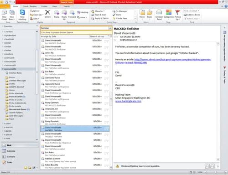Expand the Quick Steps gallery dropdown

(x=135, y=19)
